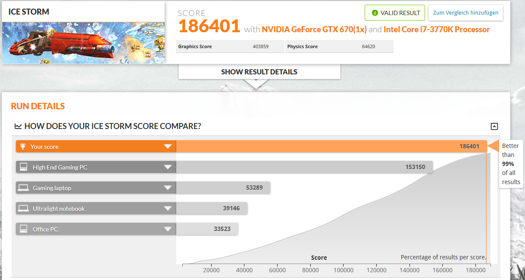Expand the High End Gaming PC dropdown arrow

[168, 167]
